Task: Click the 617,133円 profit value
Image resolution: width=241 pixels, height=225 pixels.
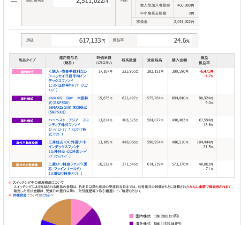Action: click(92, 40)
